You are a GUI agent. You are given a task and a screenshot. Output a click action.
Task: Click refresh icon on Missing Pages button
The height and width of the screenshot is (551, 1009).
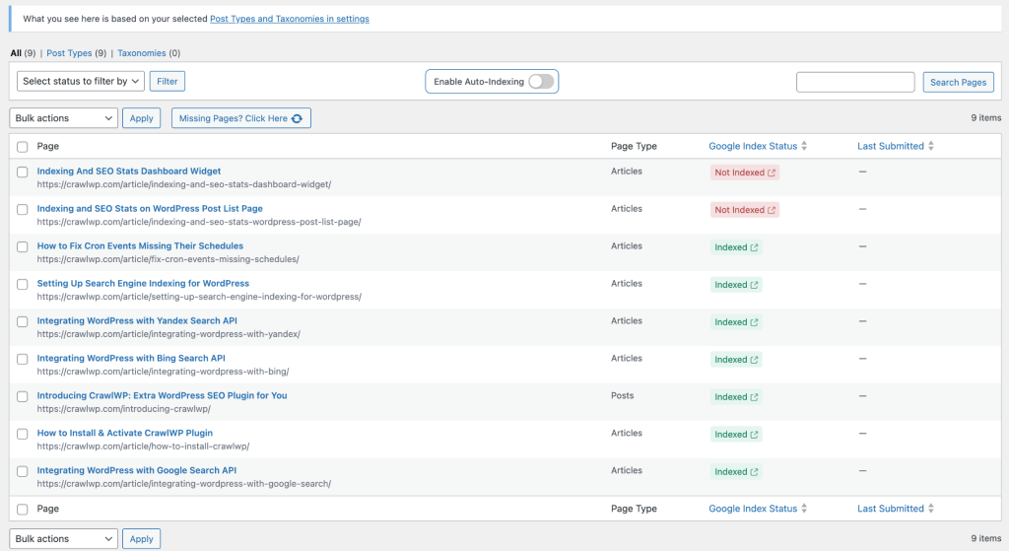297,118
